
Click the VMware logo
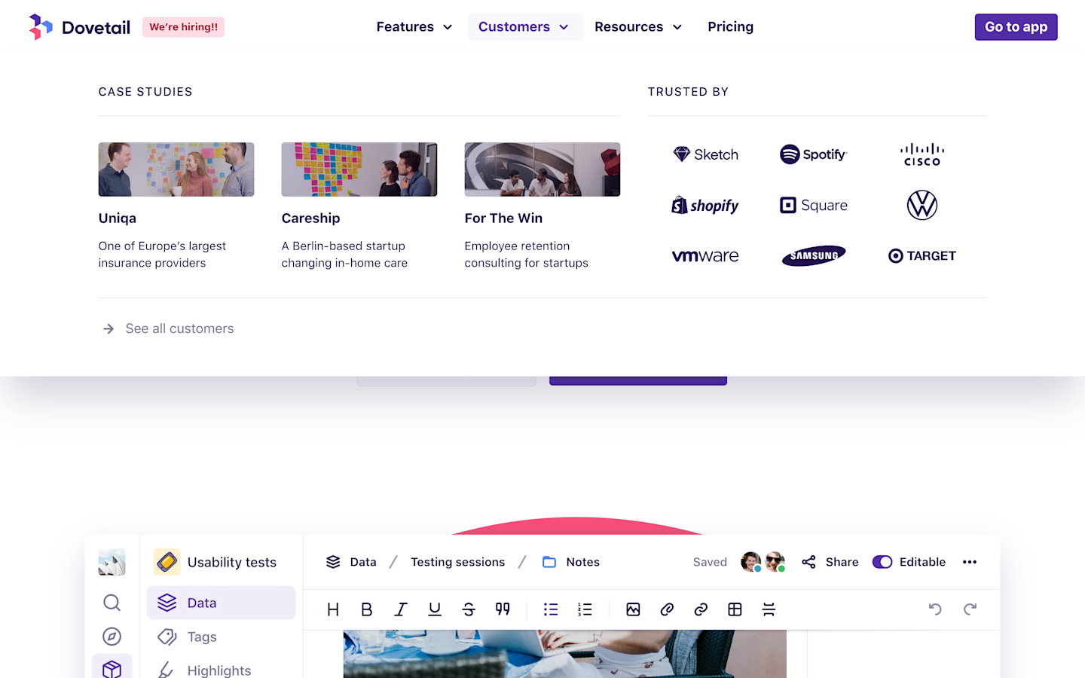click(705, 256)
